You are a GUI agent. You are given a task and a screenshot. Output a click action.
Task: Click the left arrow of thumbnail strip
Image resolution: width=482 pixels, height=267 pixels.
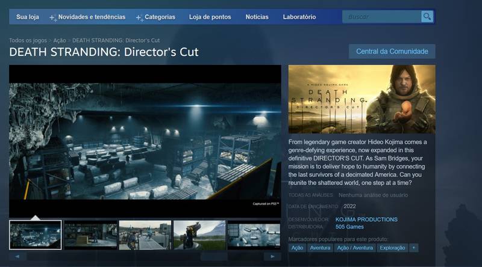coord(17,256)
